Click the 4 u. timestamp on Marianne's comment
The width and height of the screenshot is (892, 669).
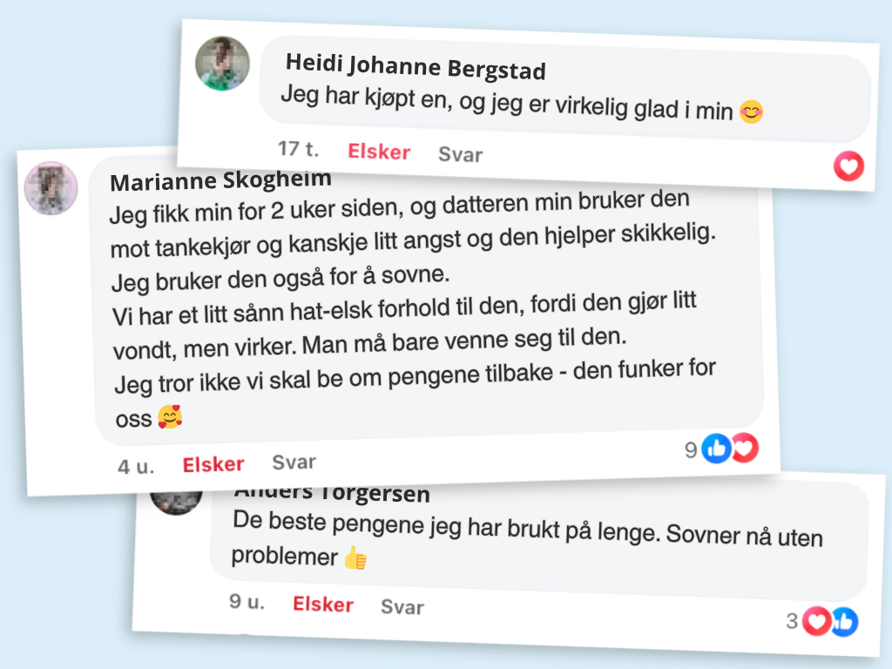coord(136,467)
